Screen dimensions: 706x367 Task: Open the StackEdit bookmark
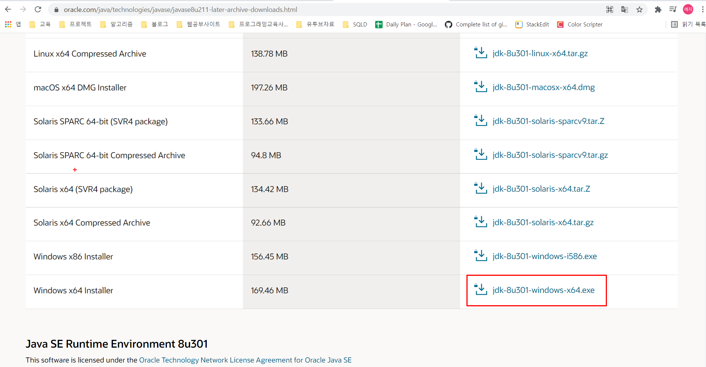tap(532, 25)
